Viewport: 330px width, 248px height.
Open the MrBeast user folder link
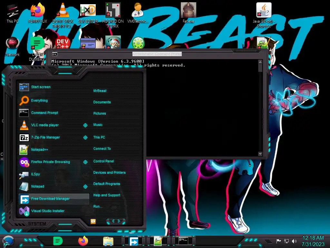coord(100,91)
